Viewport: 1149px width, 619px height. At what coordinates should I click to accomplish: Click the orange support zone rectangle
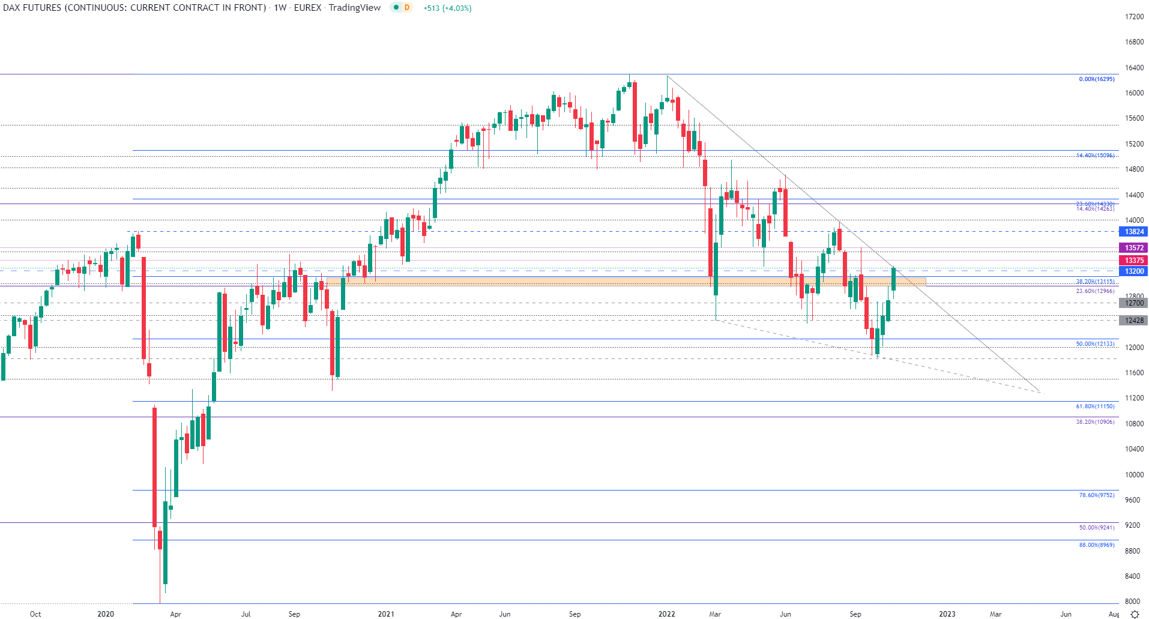(x=626, y=281)
